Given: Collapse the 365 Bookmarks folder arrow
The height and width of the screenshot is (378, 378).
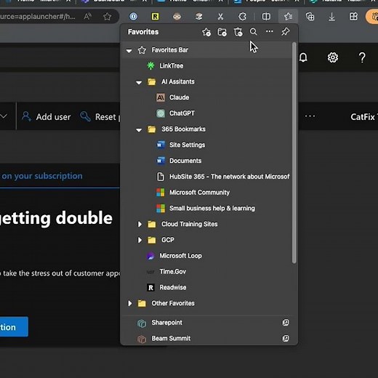Looking at the screenshot, I should pos(139,129).
